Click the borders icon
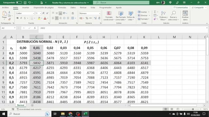 tap(32, 18)
